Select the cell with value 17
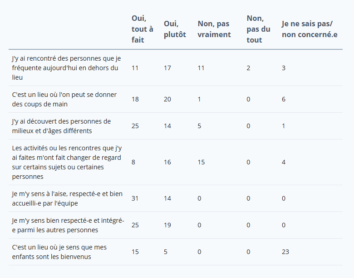354x278 pixels. click(167, 68)
